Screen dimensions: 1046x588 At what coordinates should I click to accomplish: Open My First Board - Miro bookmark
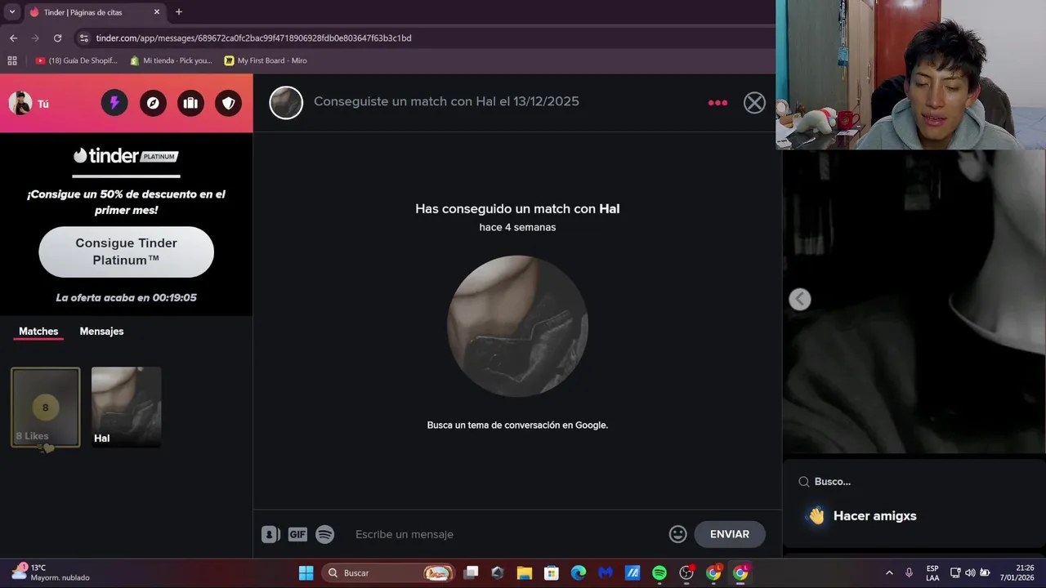click(266, 60)
